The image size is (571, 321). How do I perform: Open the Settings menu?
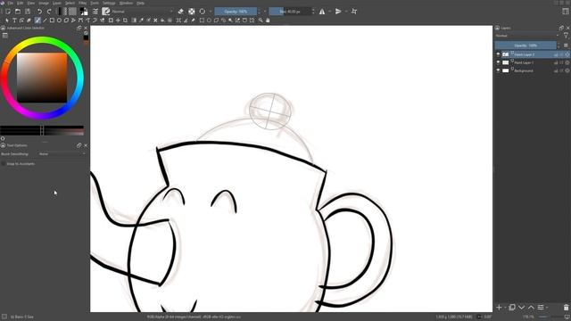[x=109, y=3]
